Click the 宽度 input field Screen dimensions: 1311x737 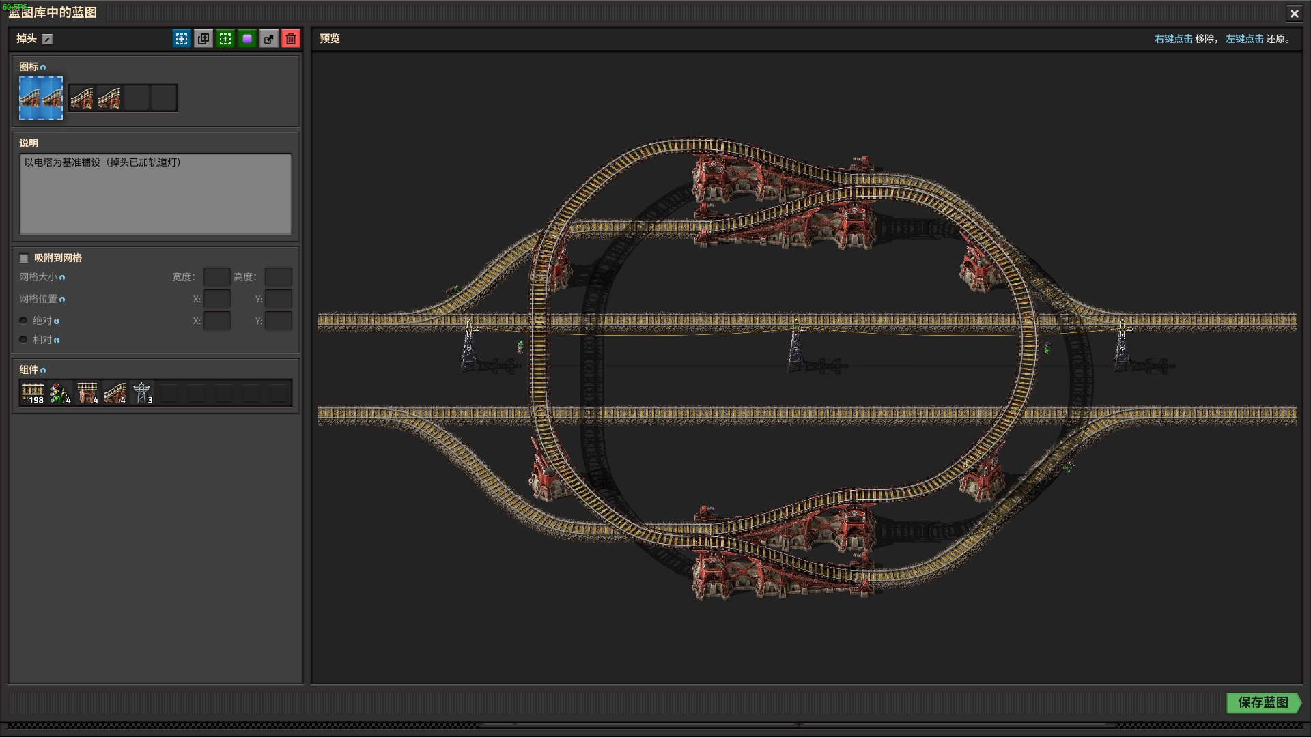pos(217,277)
